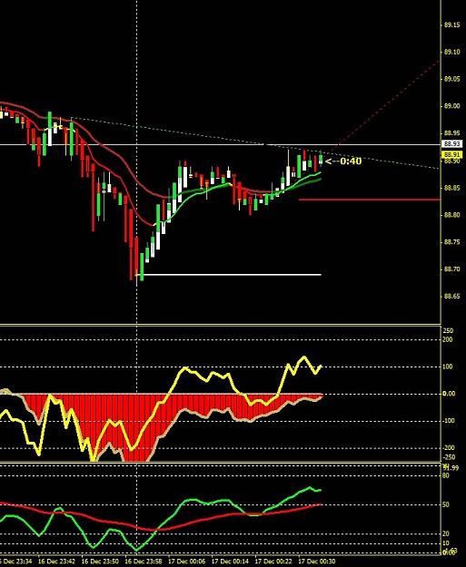Click the positive 100 level in oscillator panel
Image resolution: width=466 pixels, height=567 pixels.
448,367
